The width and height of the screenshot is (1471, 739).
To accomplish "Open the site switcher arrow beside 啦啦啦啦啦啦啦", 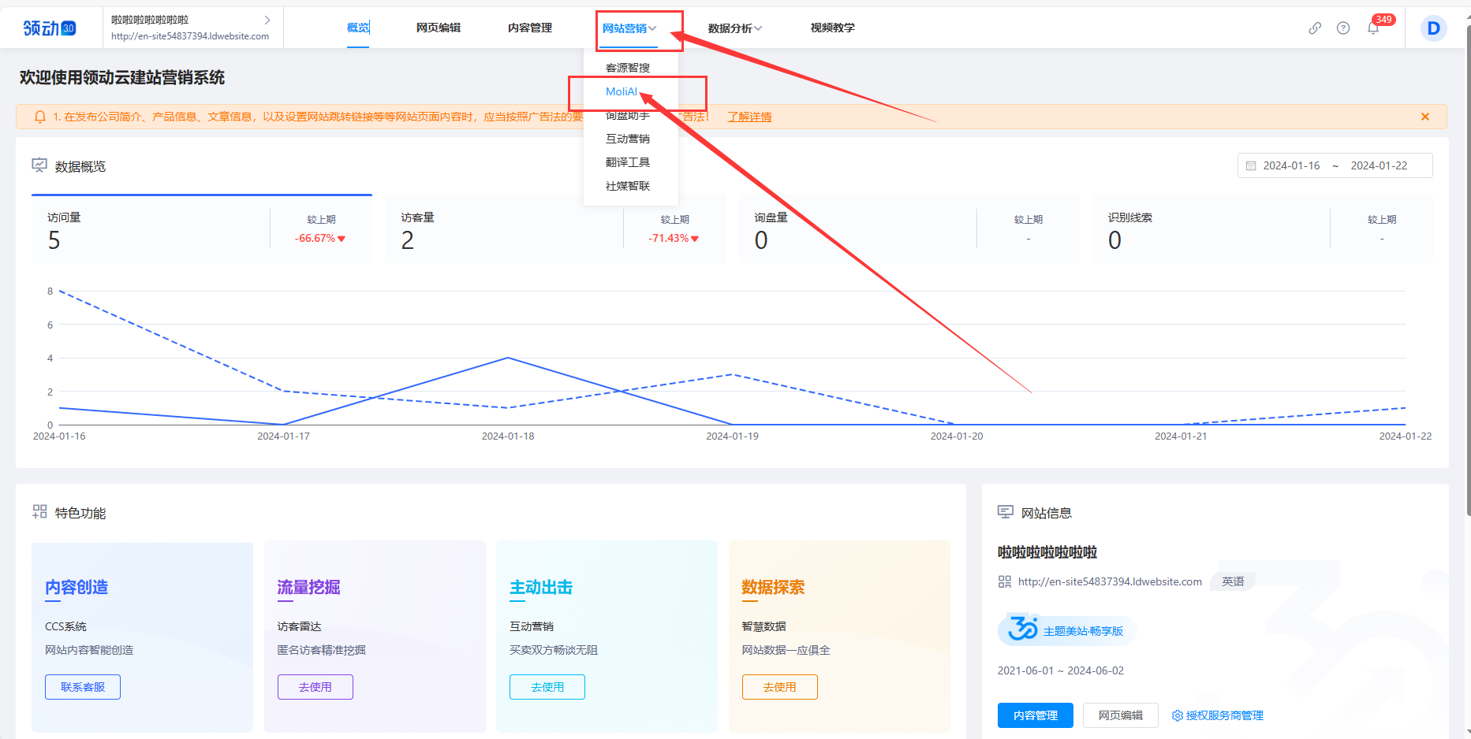I will coord(267,20).
